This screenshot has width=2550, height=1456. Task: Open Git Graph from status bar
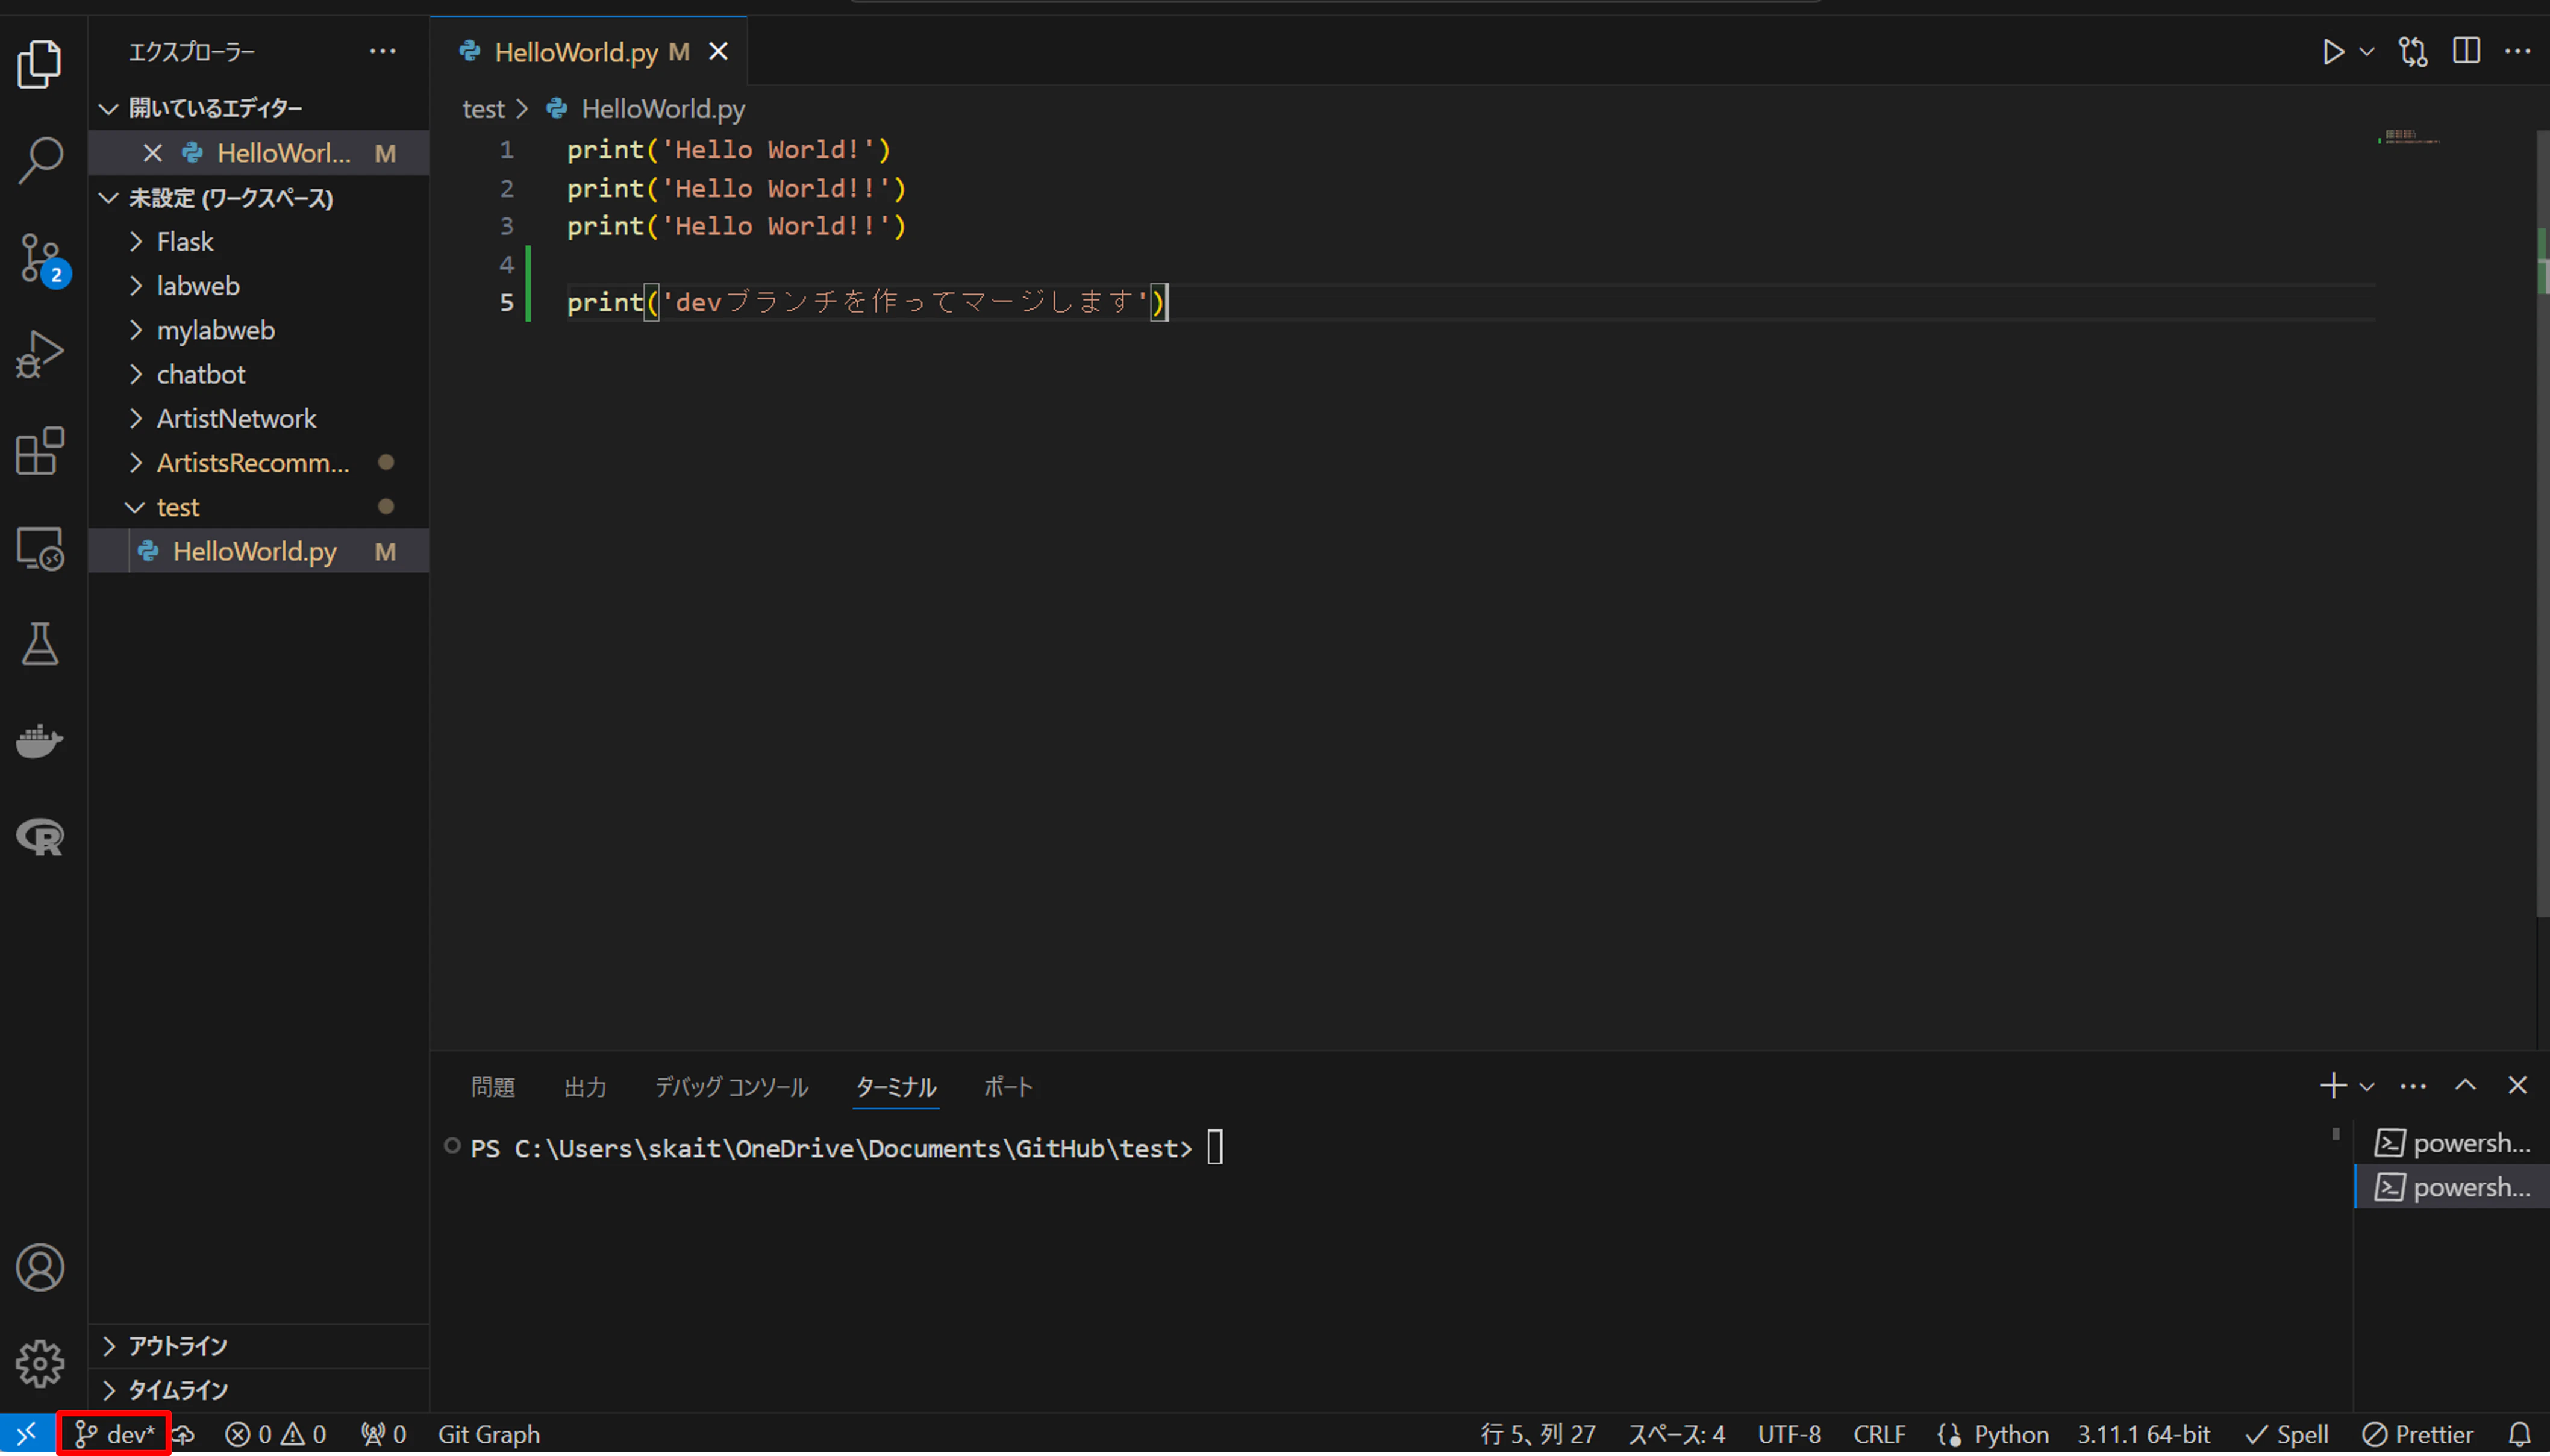[489, 1434]
